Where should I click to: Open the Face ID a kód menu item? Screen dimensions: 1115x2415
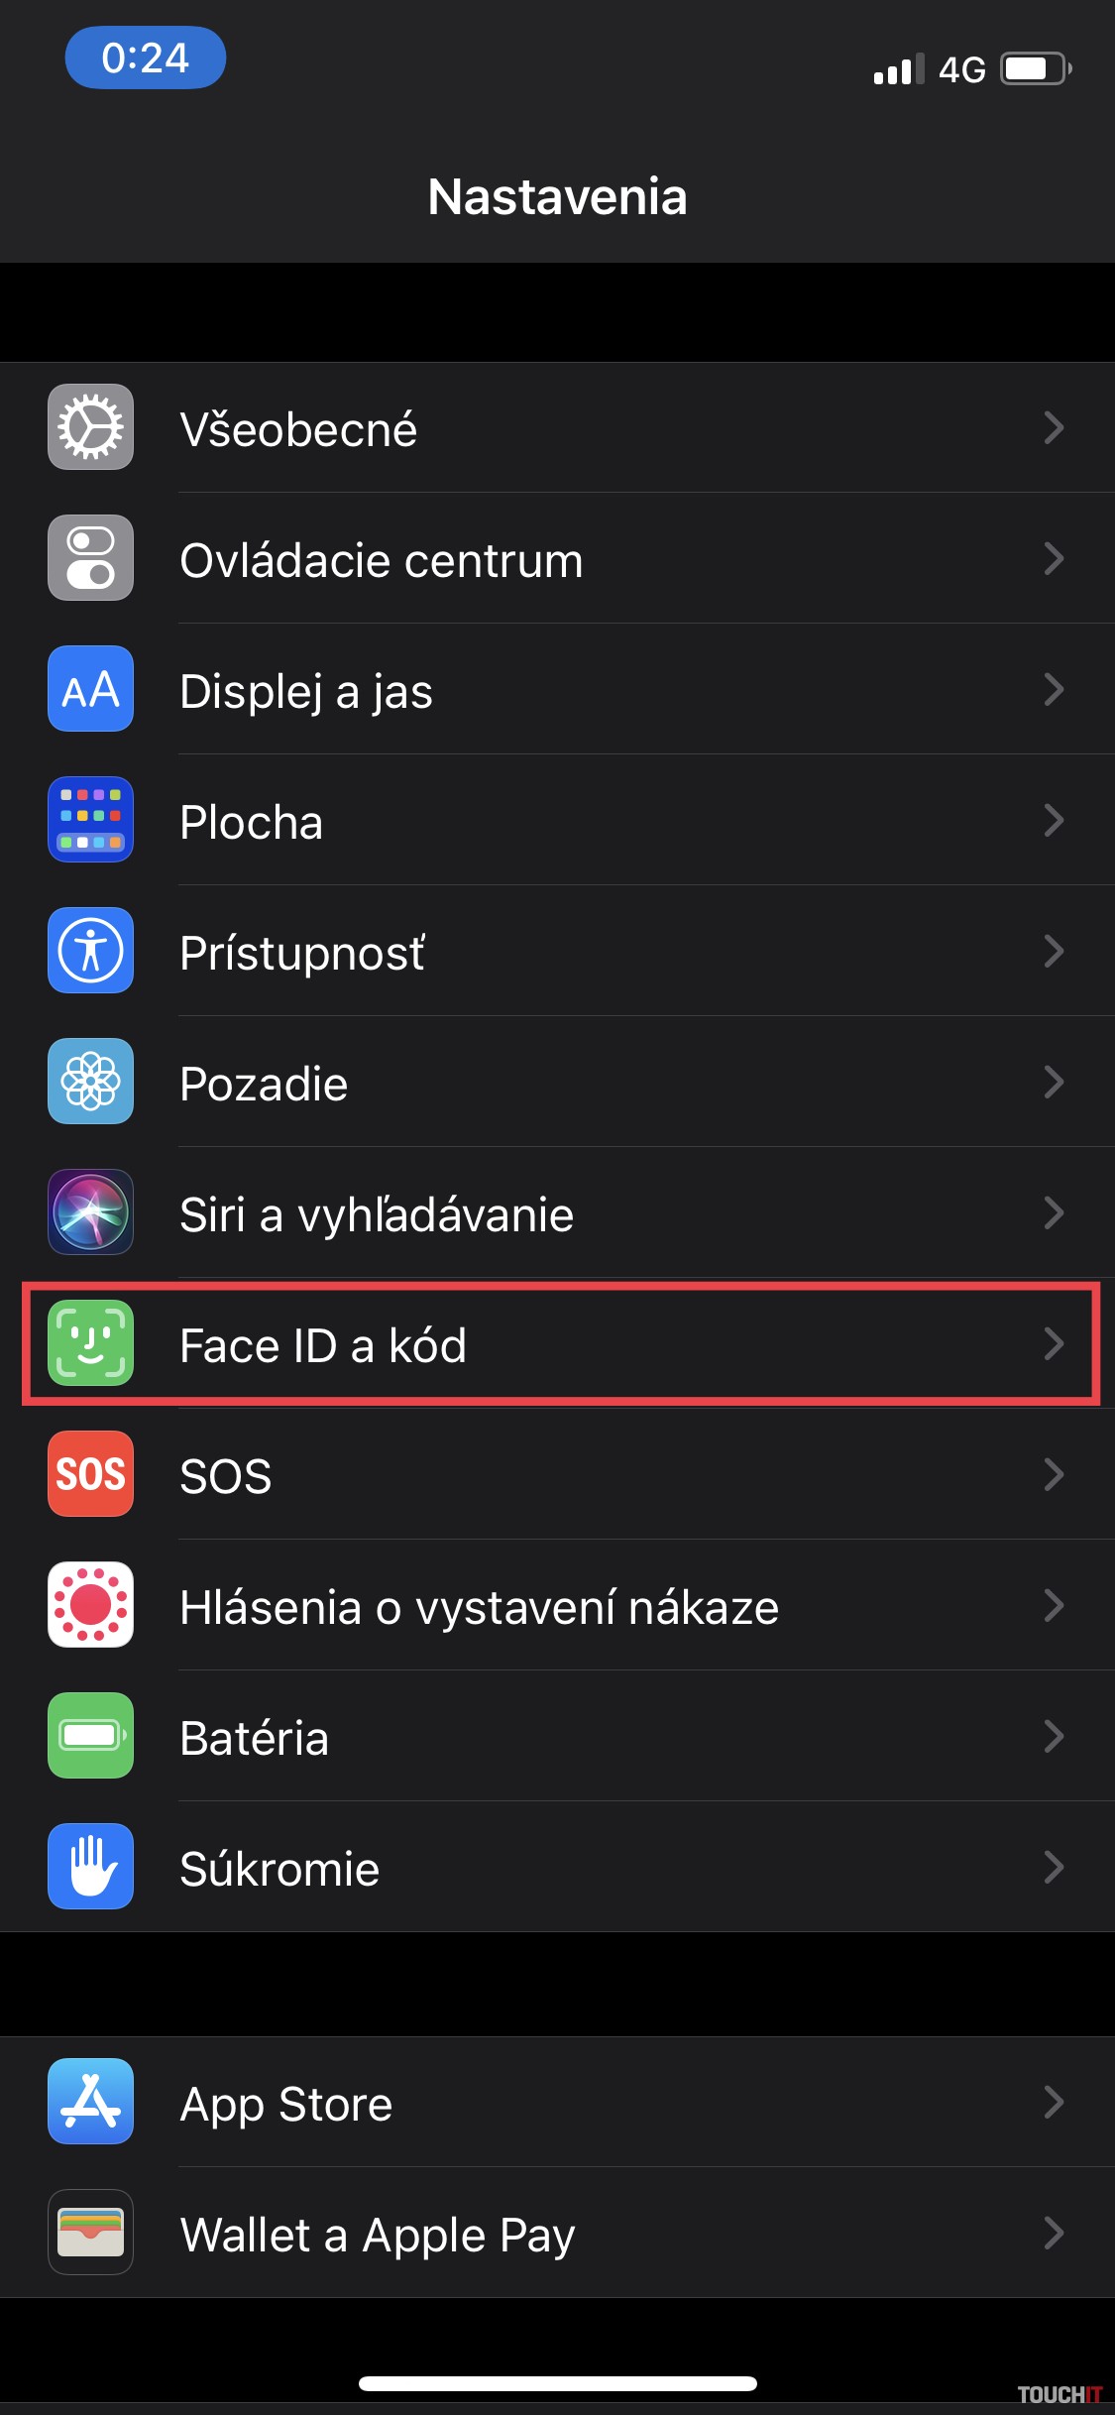coord(323,1345)
